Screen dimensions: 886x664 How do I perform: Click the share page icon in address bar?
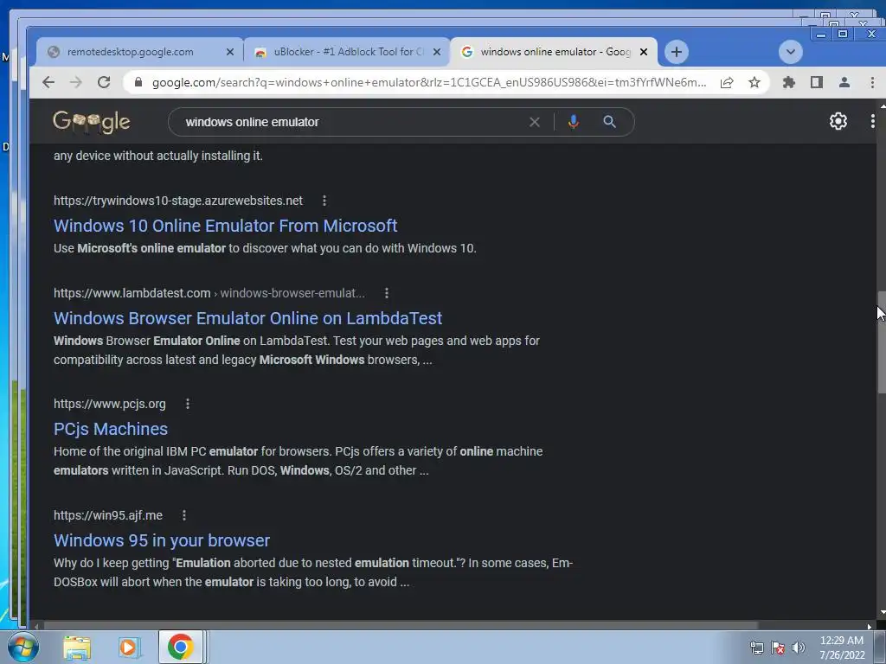coord(727,82)
